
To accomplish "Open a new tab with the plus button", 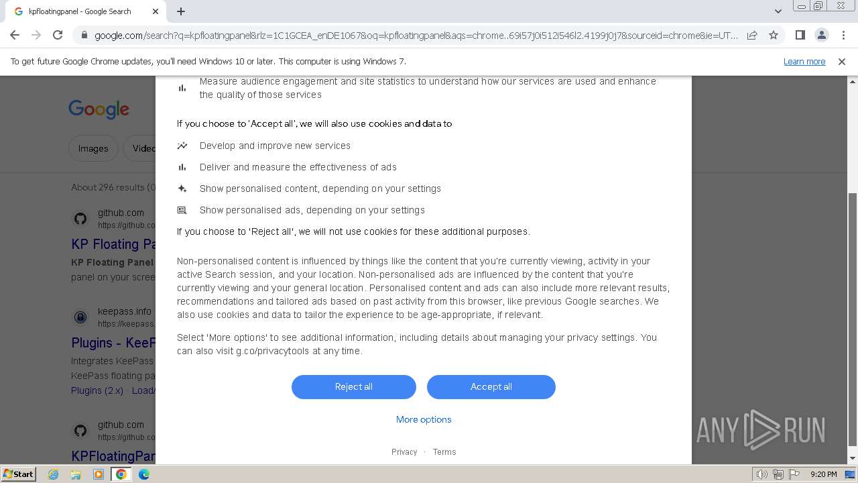I will 181,11.
